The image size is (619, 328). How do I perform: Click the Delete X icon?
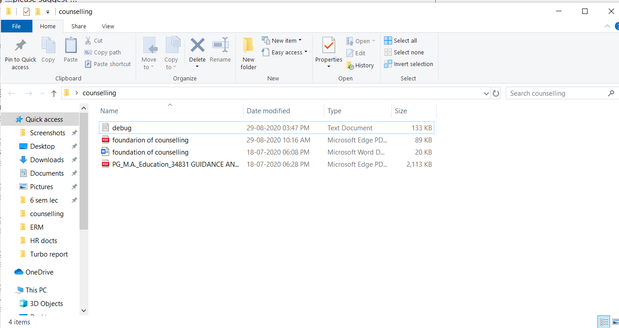pos(197,45)
